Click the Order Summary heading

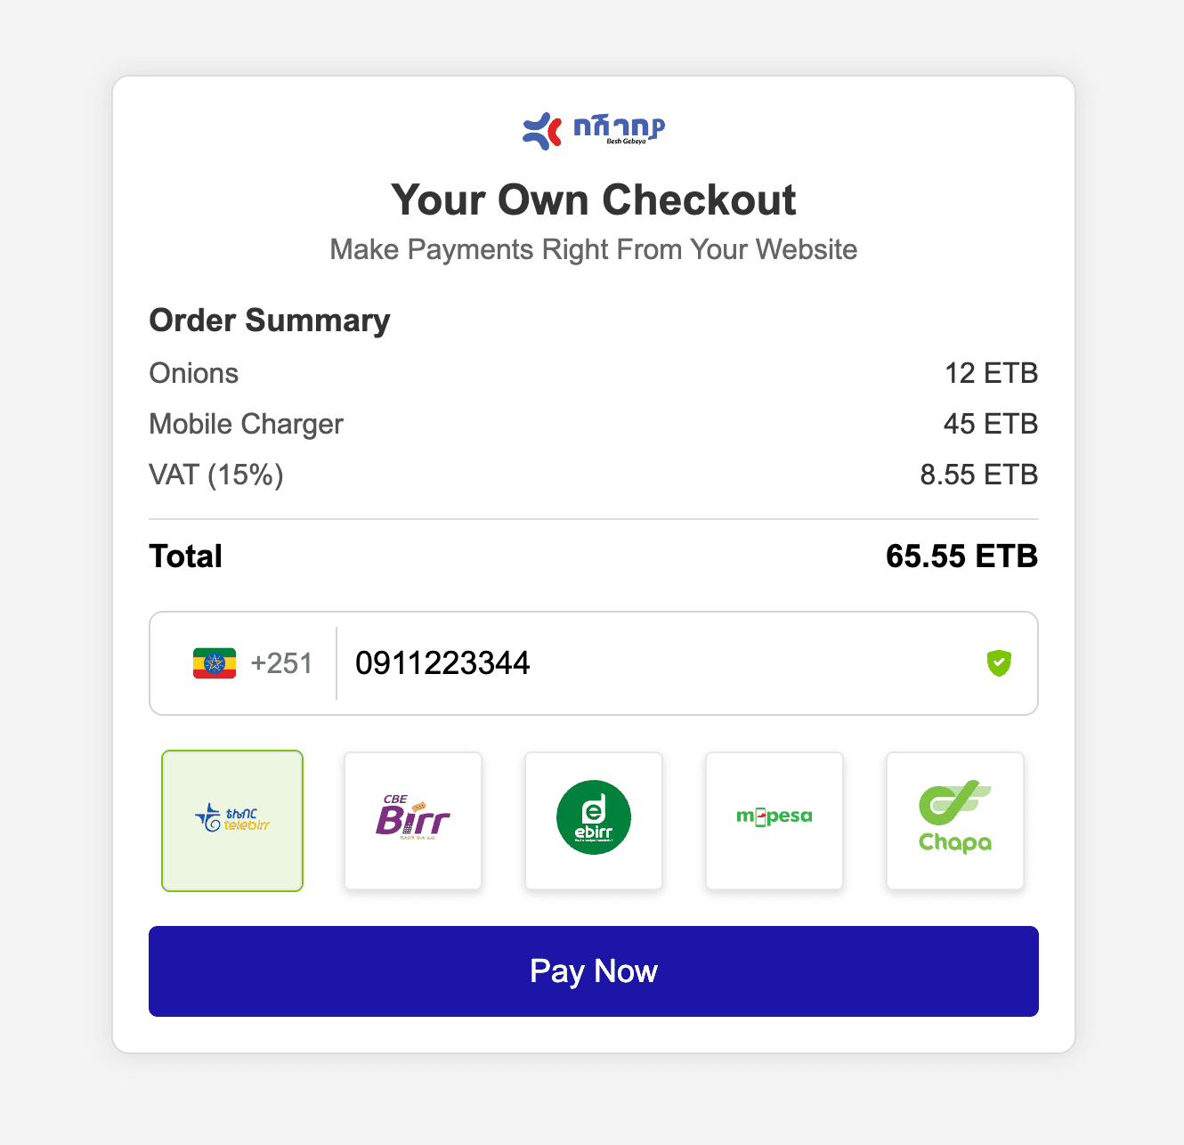(270, 321)
